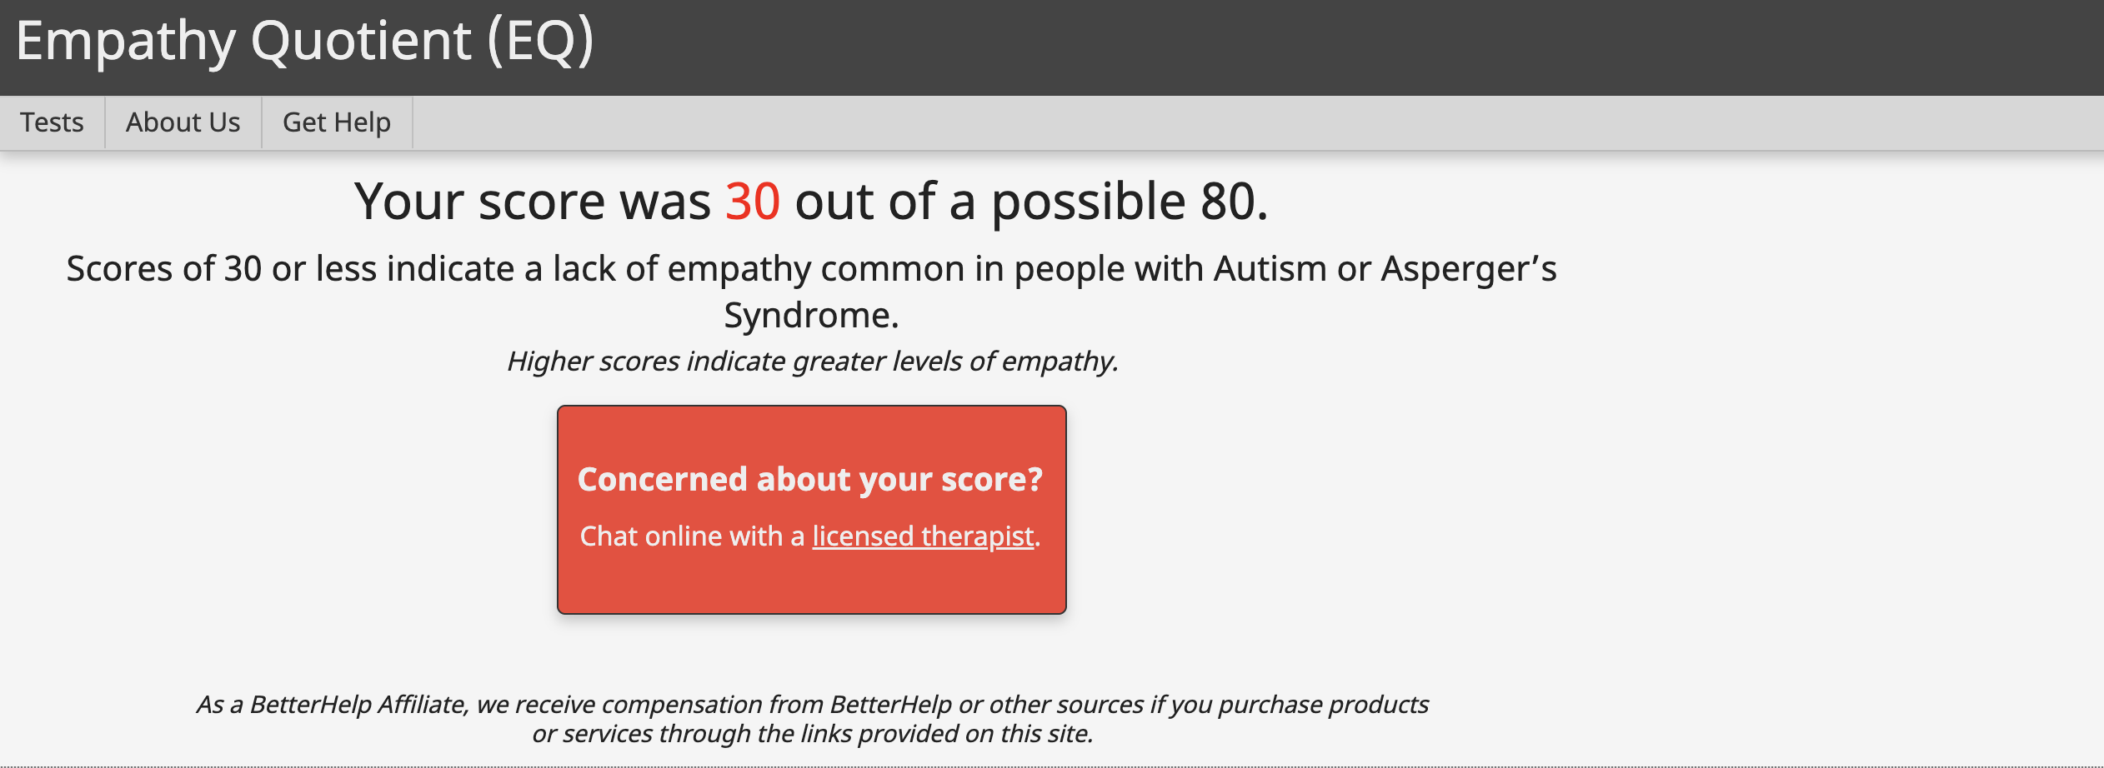This screenshot has width=2104, height=768.
Task: Click the word 'Syndrome.' in the description
Action: (x=811, y=316)
